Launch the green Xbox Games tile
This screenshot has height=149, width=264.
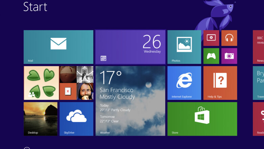[211, 56]
